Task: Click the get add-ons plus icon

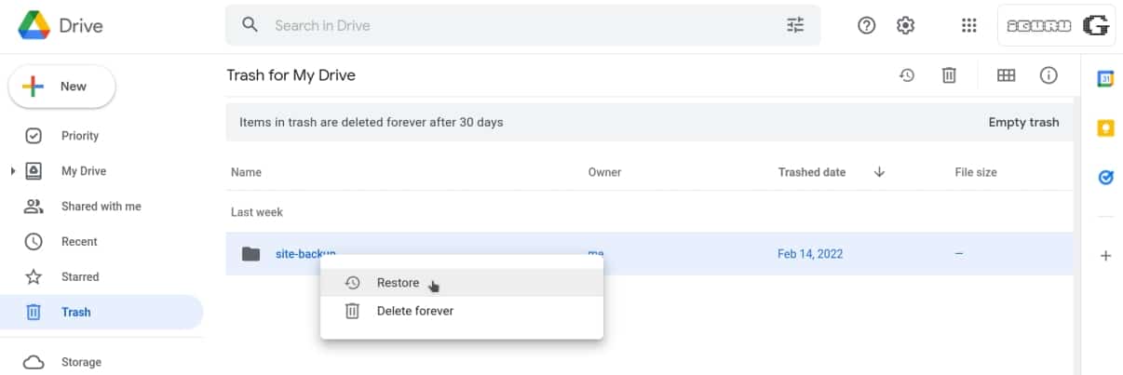Action: tap(1105, 255)
